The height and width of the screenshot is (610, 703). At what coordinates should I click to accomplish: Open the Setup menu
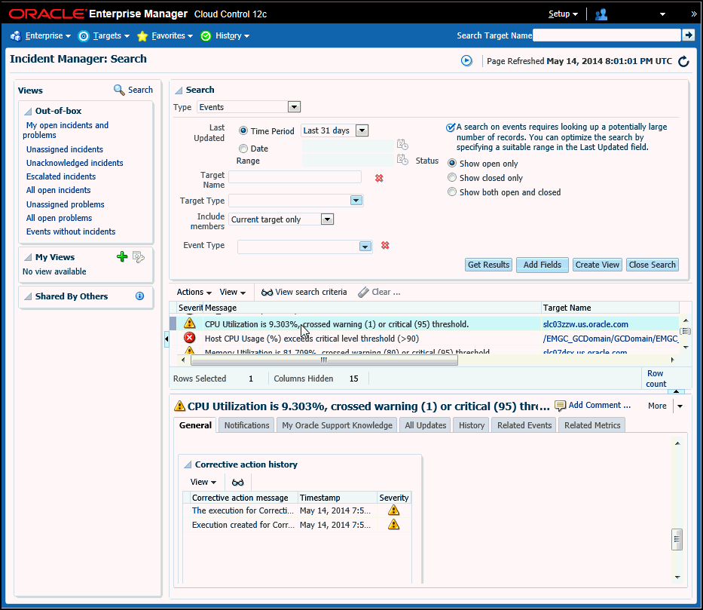pos(563,14)
